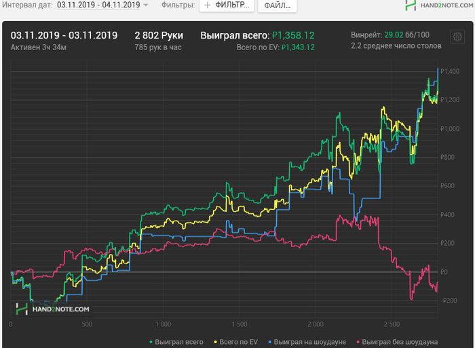Open the date interval dropdown arrow
The width and height of the screenshot is (475, 348).
146,5
